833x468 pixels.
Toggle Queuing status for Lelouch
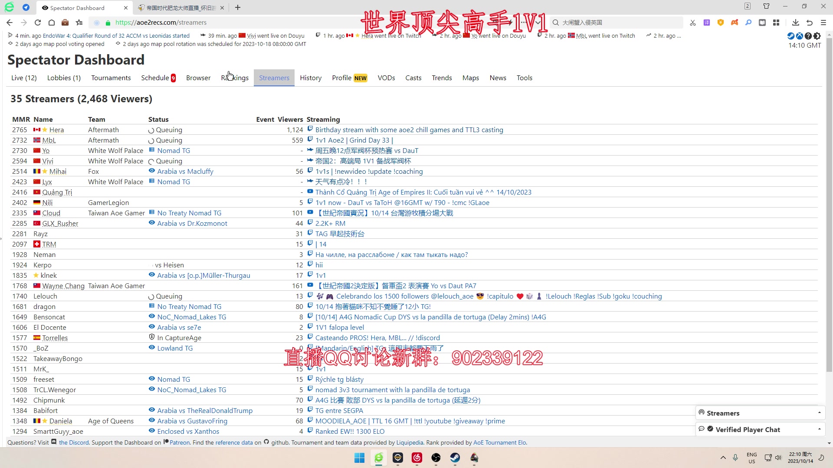(x=151, y=296)
